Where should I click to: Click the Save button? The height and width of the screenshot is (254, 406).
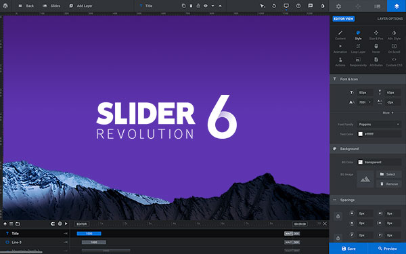point(348,249)
